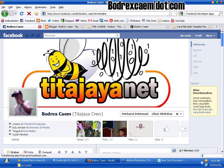Image resolution: width=224 pixels, height=168 pixels.
Task: Click the facebook logo in the blue bar
Action: 13,36
